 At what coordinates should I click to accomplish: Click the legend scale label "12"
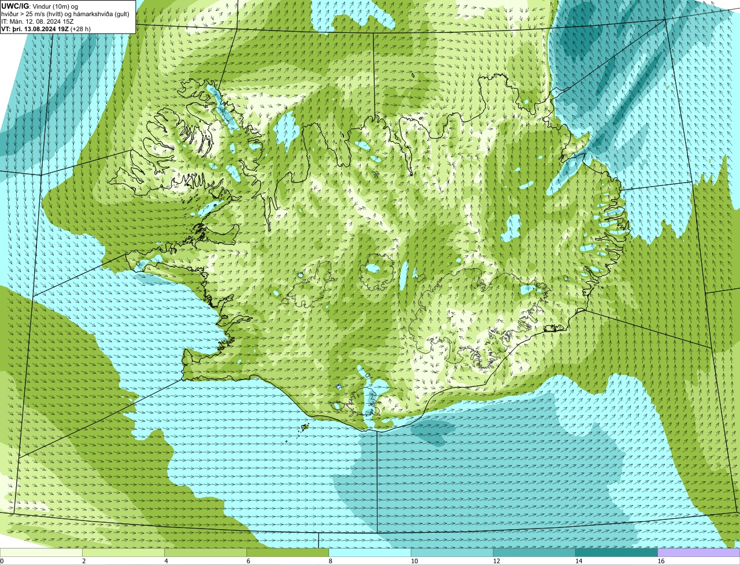point(497,561)
